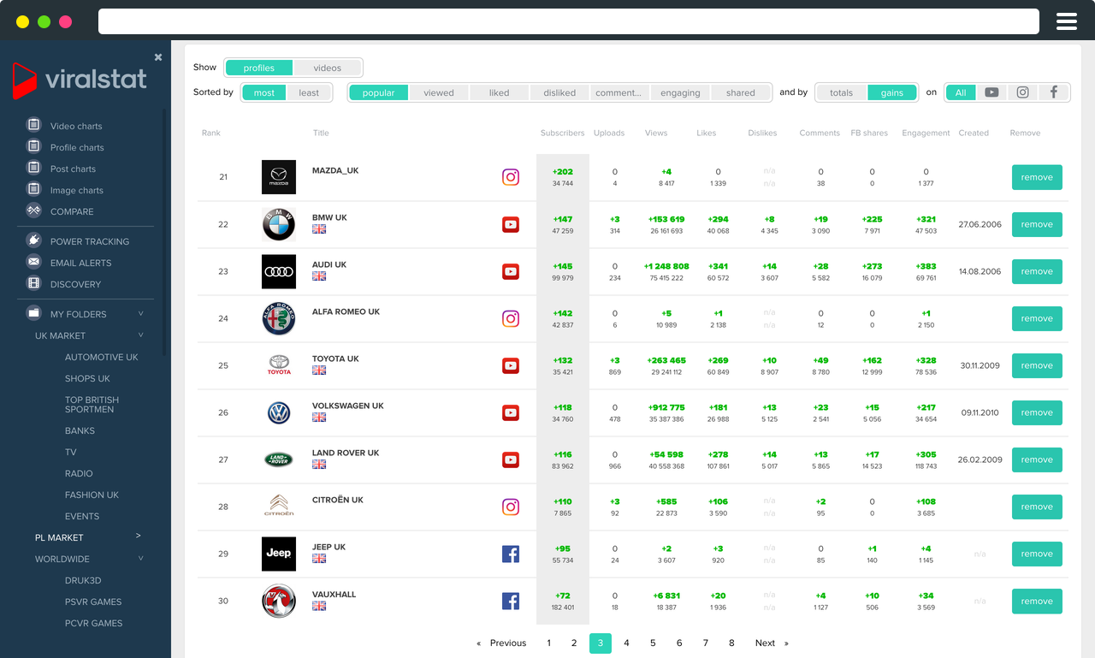Go to page 4

click(626, 643)
